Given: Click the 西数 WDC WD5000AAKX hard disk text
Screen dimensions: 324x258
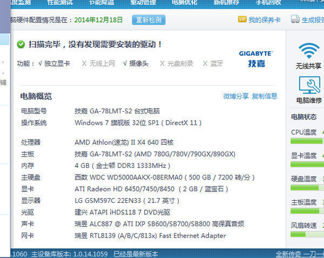Looking at the screenshot, I should [x=165, y=178].
